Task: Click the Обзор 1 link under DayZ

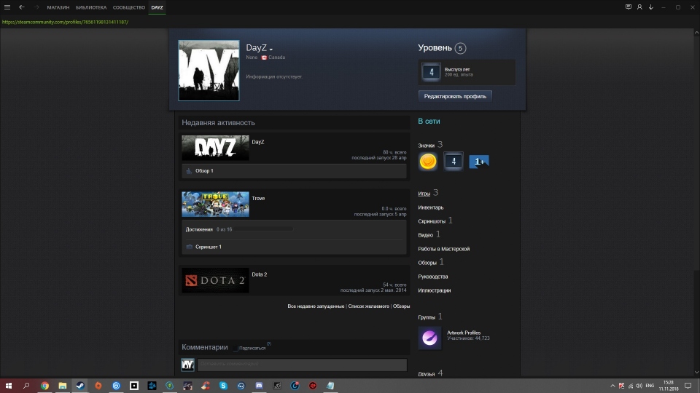Action: (204, 170)
